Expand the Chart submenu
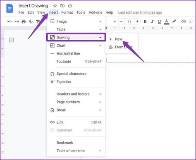This screenshot has height=160, width=196. 76,45
